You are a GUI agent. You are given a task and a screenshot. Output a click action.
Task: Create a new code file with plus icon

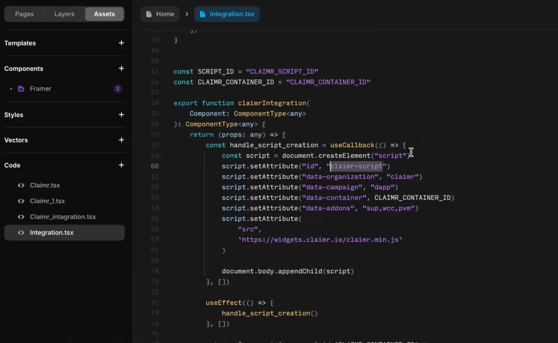(x=121, y=165)
